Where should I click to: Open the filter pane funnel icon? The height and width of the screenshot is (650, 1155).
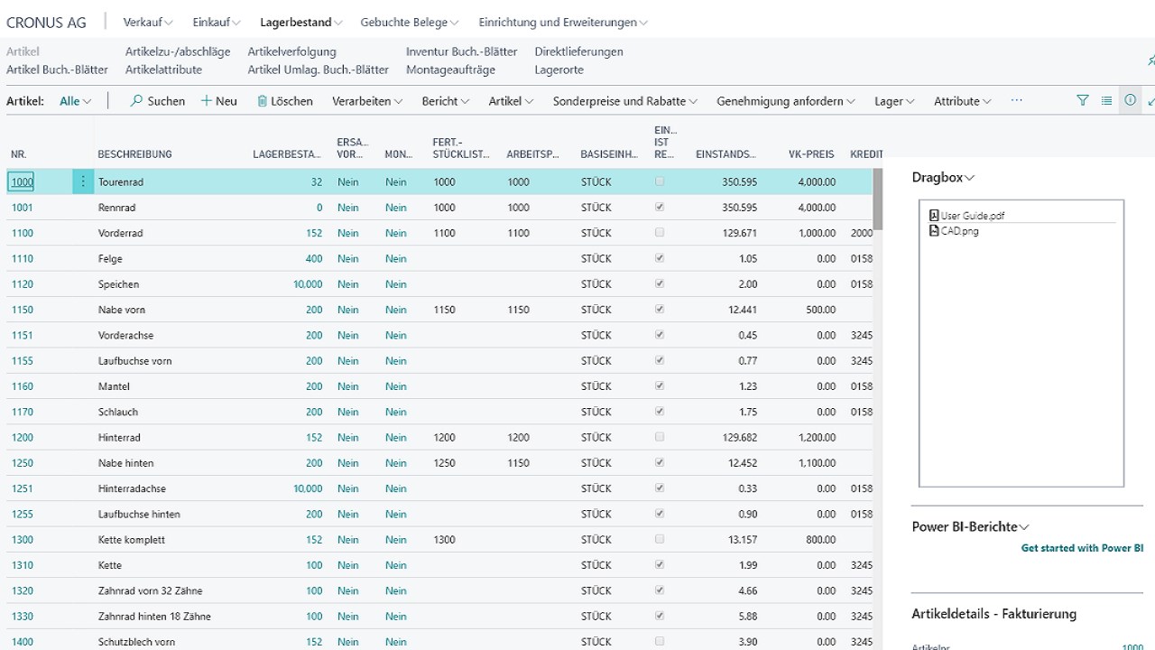[x=1083, y=101]
